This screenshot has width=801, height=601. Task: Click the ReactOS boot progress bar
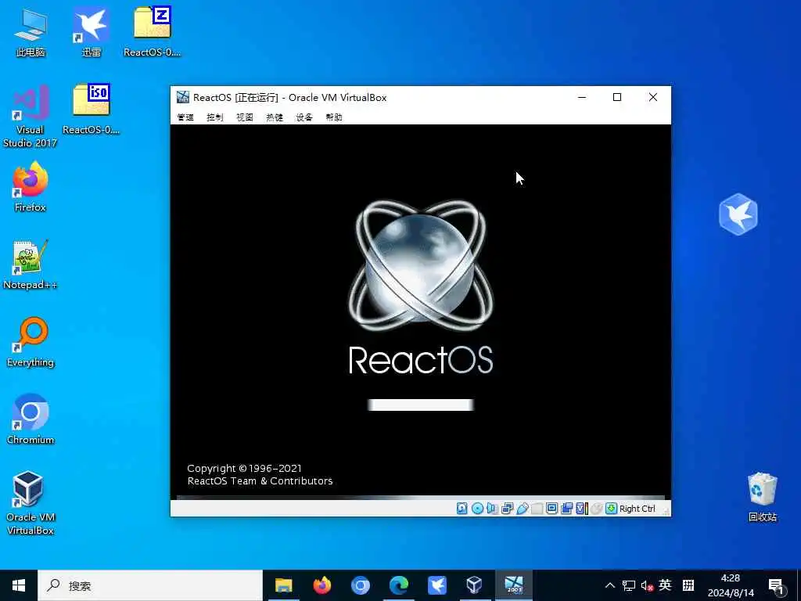point(420,405)
